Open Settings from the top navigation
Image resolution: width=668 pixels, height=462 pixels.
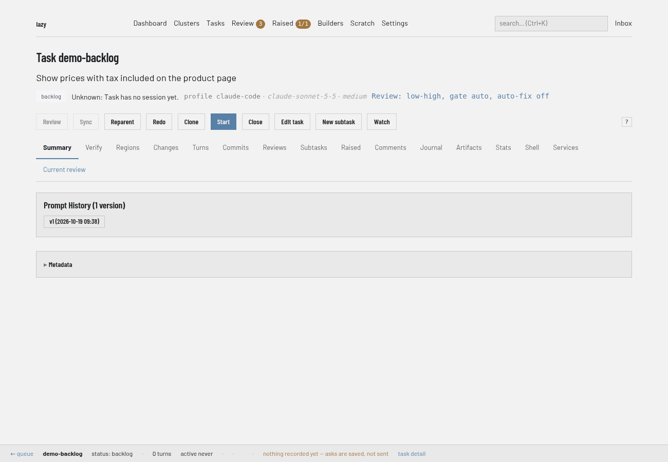[x=395, y=23]
